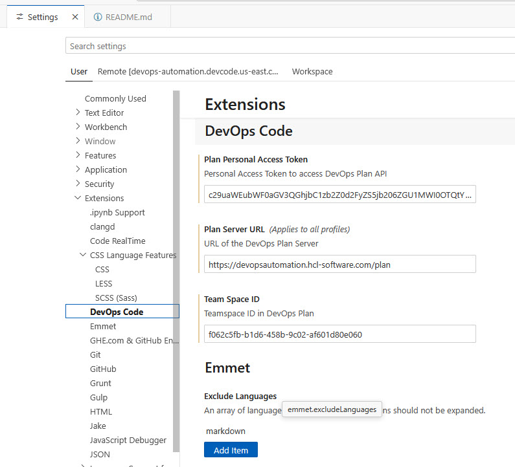515x467 pixels.
Task: Switch to the README.md tab
Action: pos(128,17)
